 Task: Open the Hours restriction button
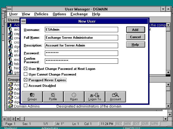(x=74, y=97)
